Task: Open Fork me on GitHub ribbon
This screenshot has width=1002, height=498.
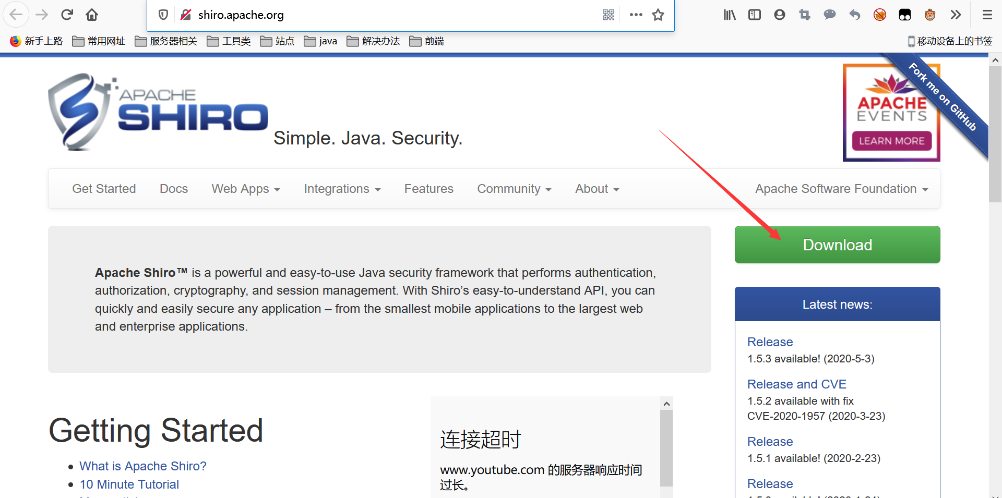Action: (x=942, y=96)
